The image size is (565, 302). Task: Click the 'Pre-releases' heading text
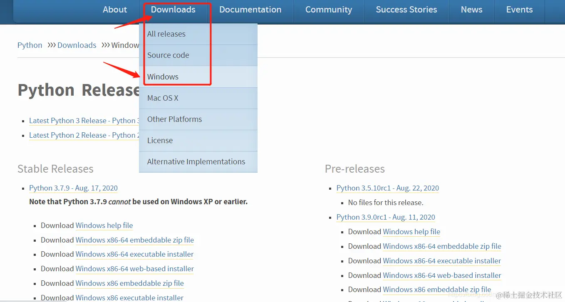tap(354, 169)
